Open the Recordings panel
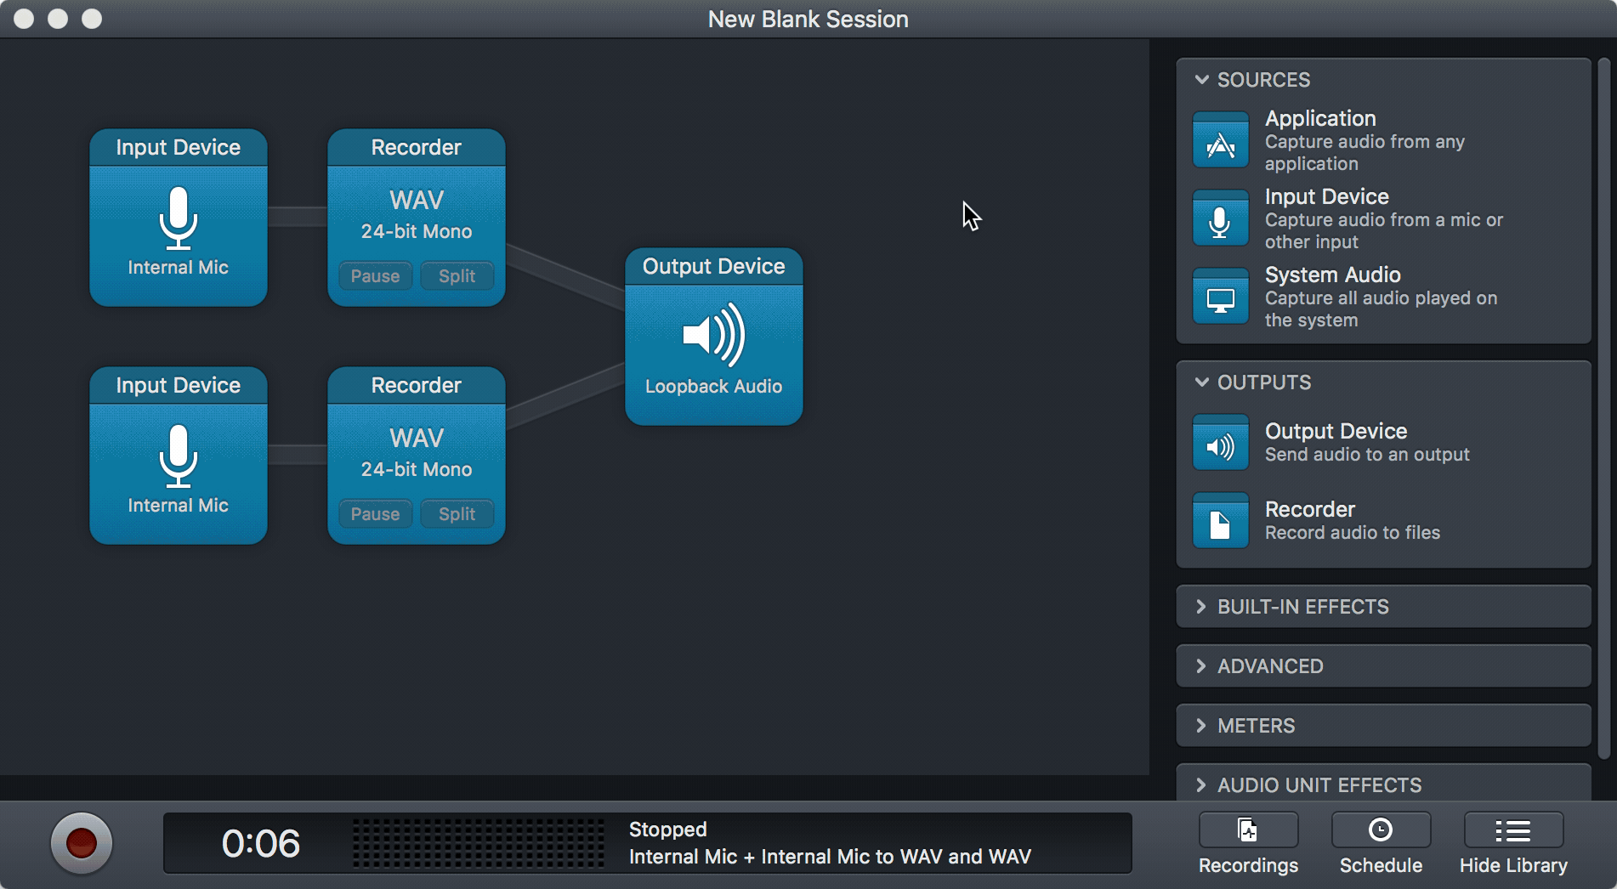The width and height of the screenshot is (1617, 889). pos(1248,830)
